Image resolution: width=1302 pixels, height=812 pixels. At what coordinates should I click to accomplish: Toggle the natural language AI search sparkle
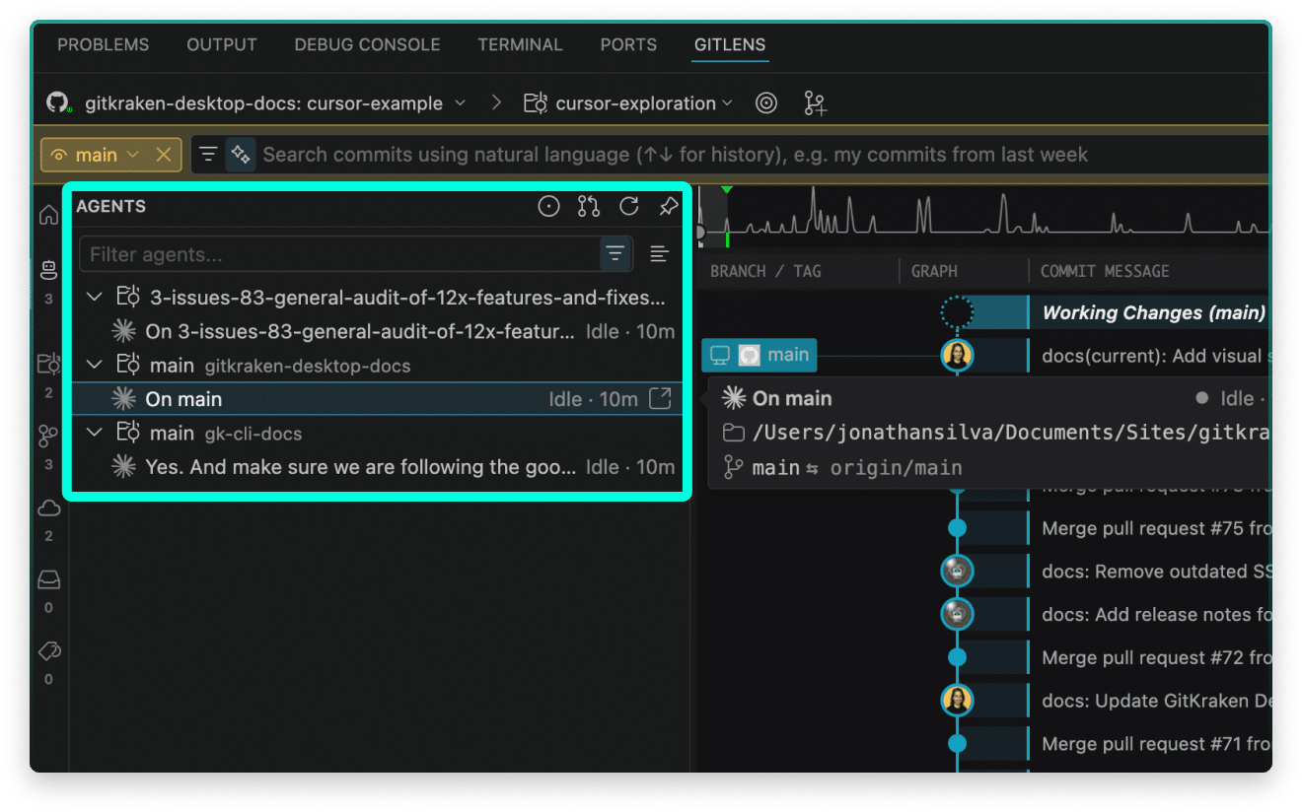coord(240,154)
